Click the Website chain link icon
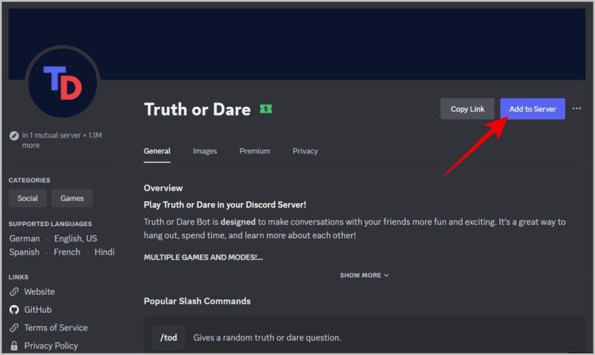This screenshot has height=355, width=595. pos(14,292)
